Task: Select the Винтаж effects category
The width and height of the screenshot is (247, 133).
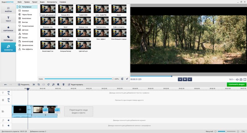Action: (27, 22)
